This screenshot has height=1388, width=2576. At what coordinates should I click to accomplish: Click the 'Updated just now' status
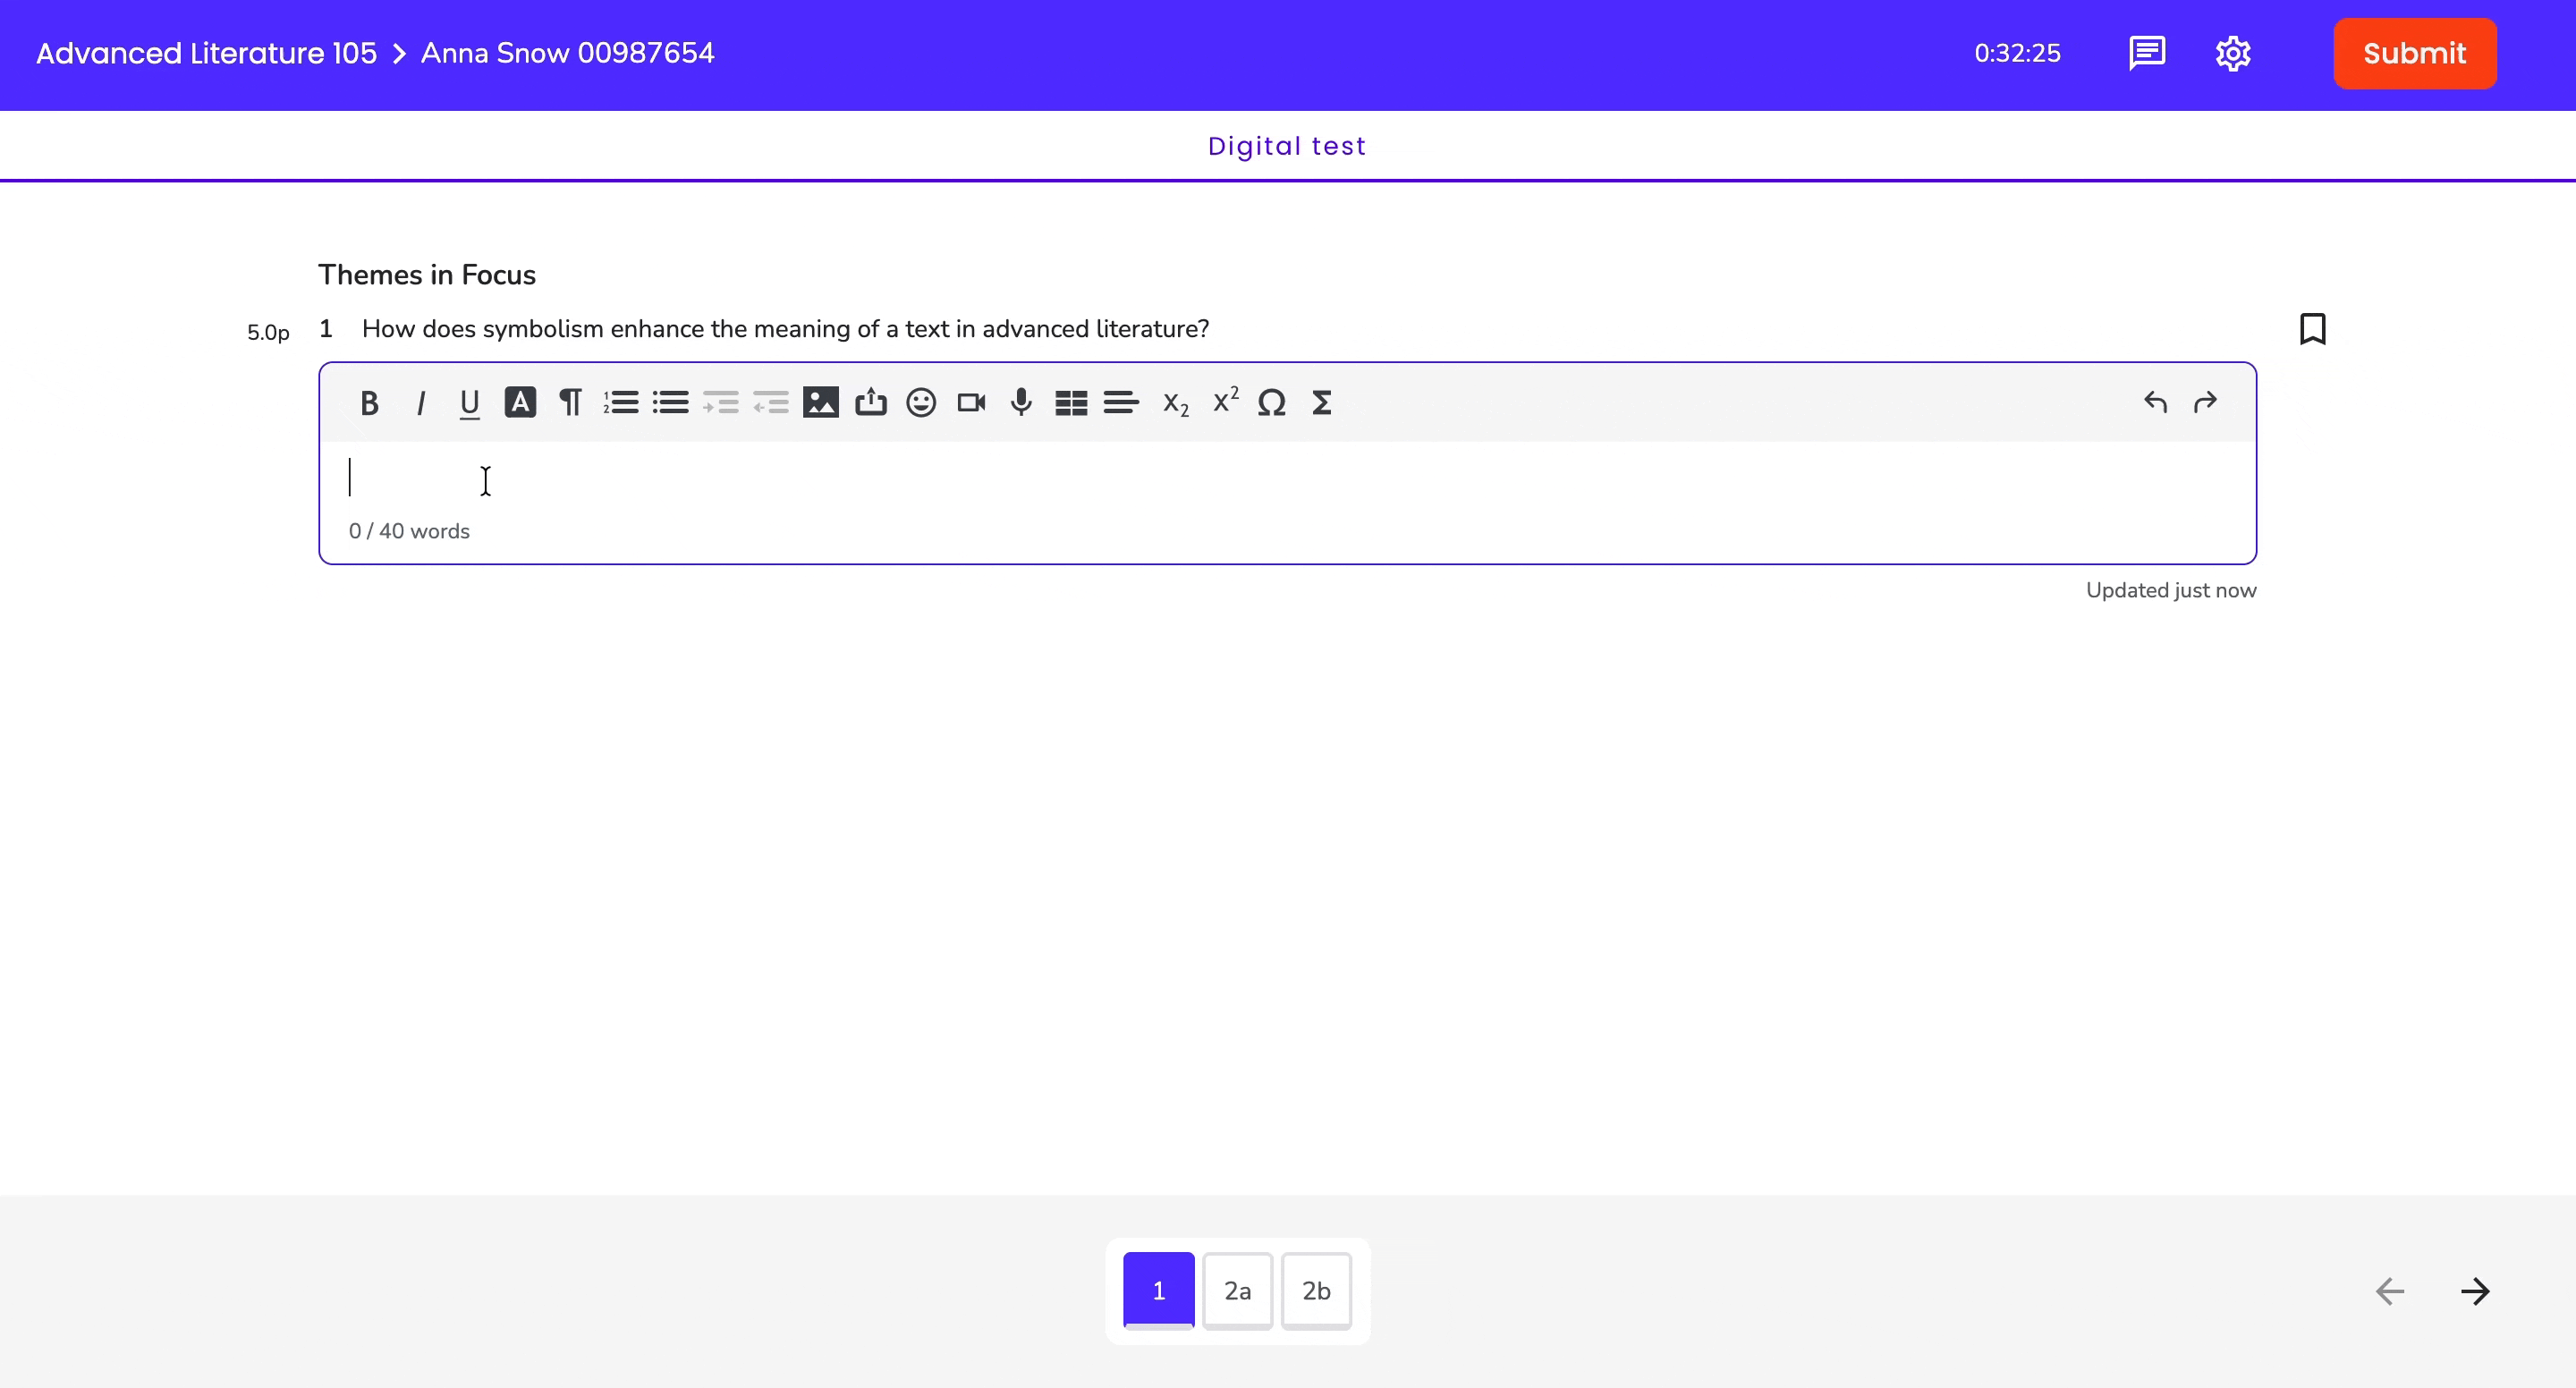2171,590
